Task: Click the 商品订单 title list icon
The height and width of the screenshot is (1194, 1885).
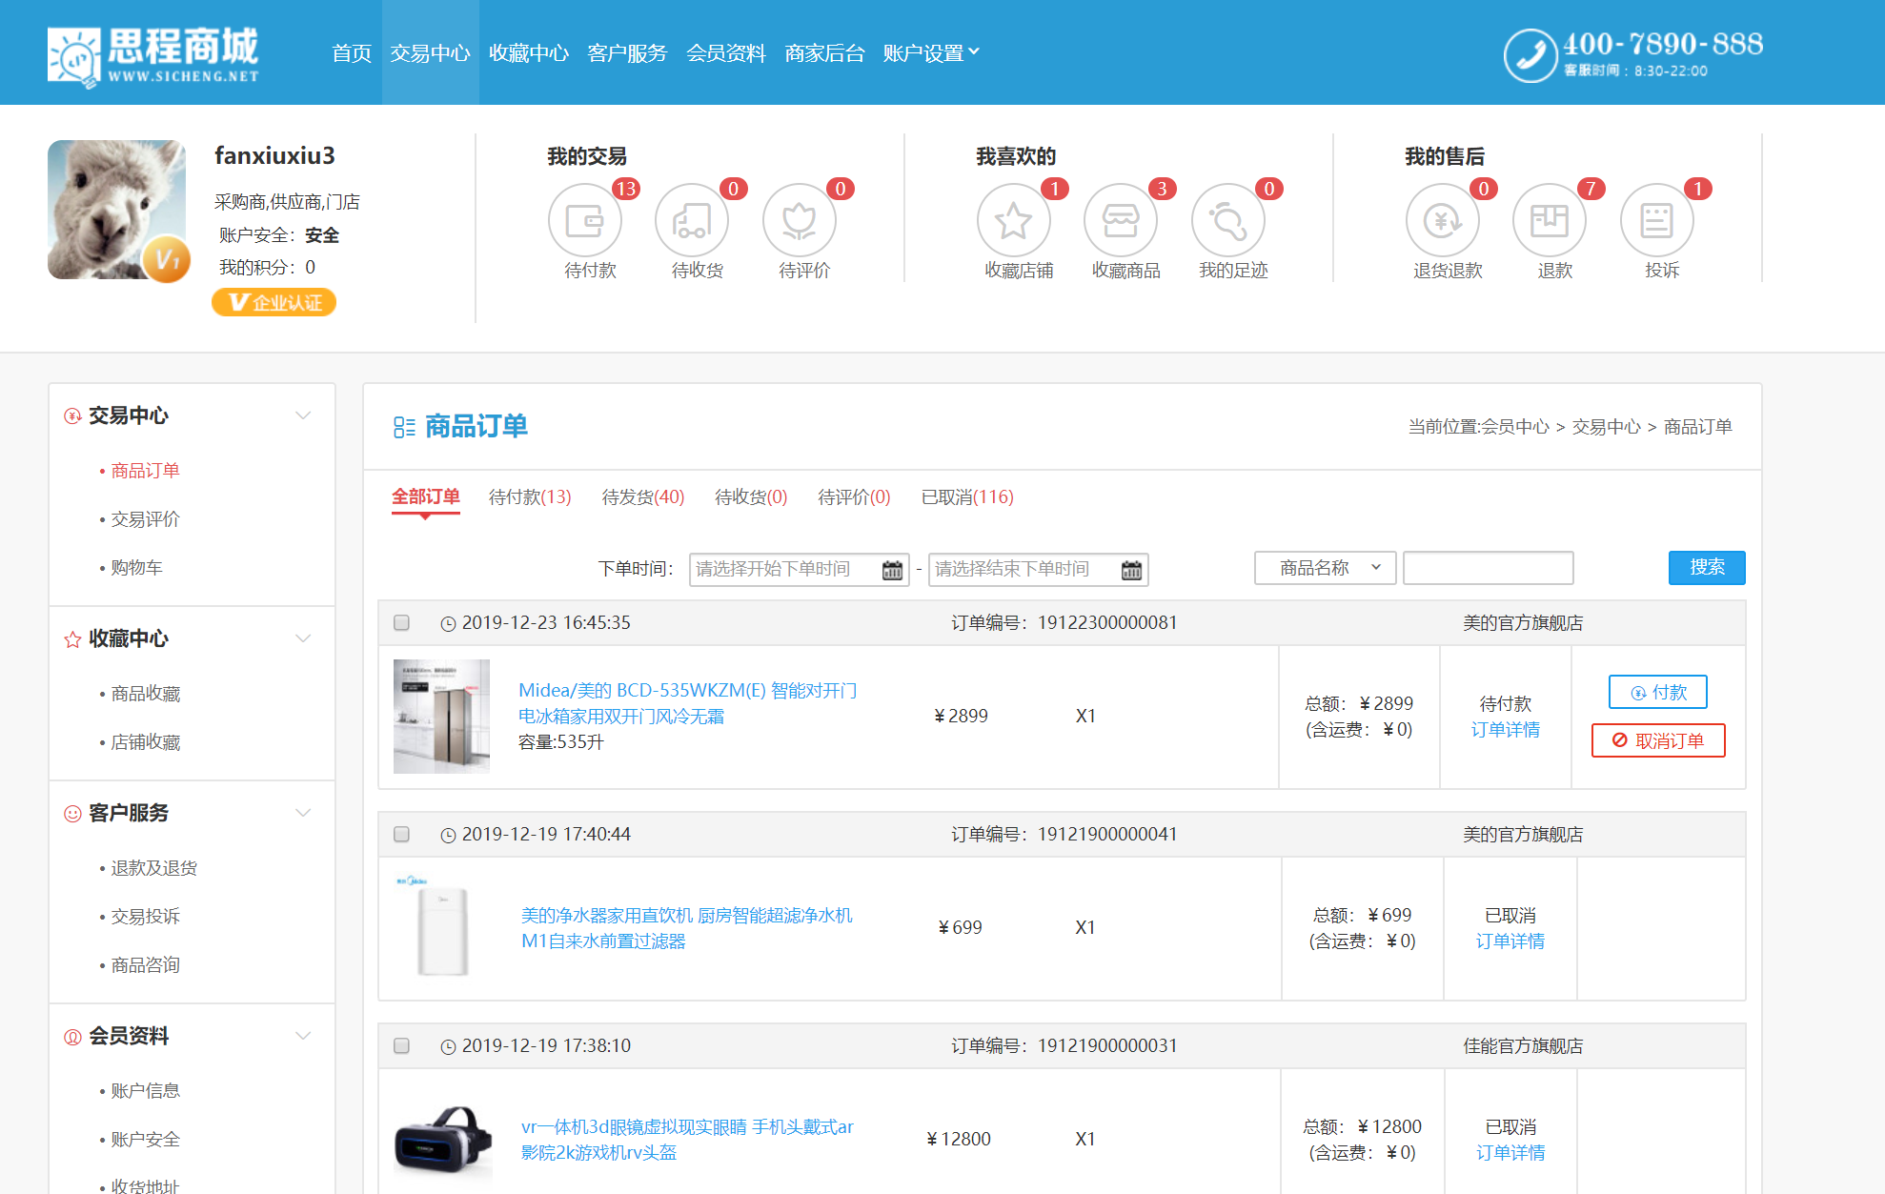Action: coord(404,427)
